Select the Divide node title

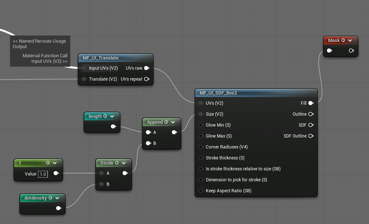click(x=107, y=163)
